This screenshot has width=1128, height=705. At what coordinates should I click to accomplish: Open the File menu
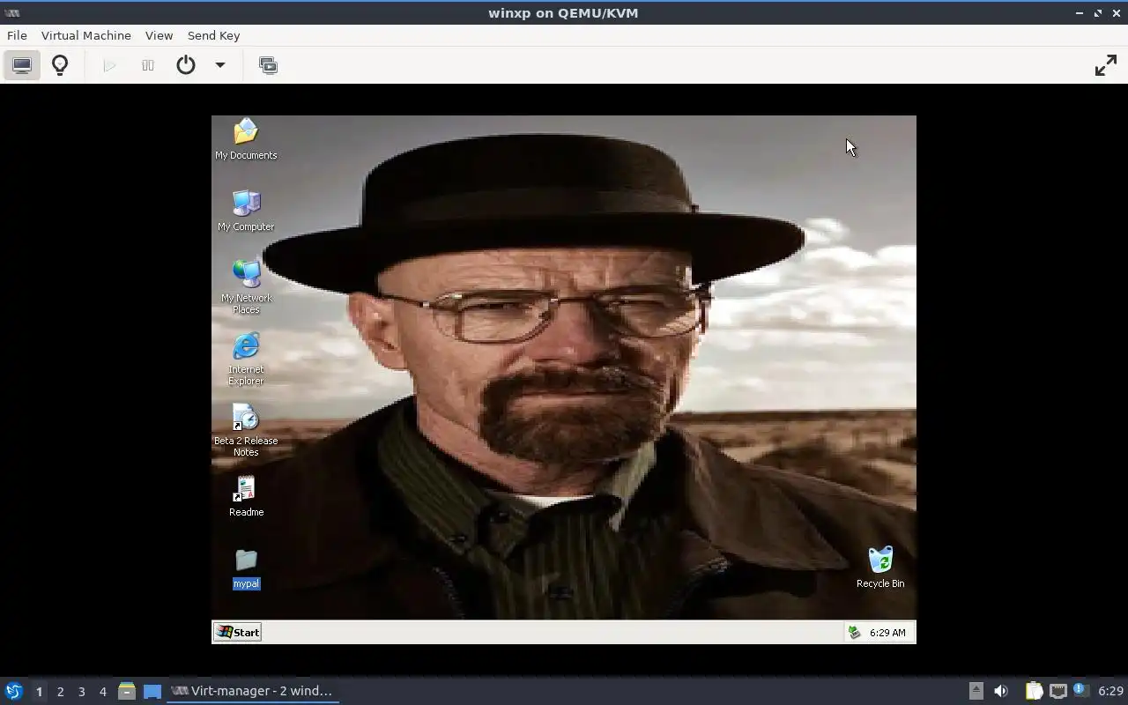click(x=17, y=35)
